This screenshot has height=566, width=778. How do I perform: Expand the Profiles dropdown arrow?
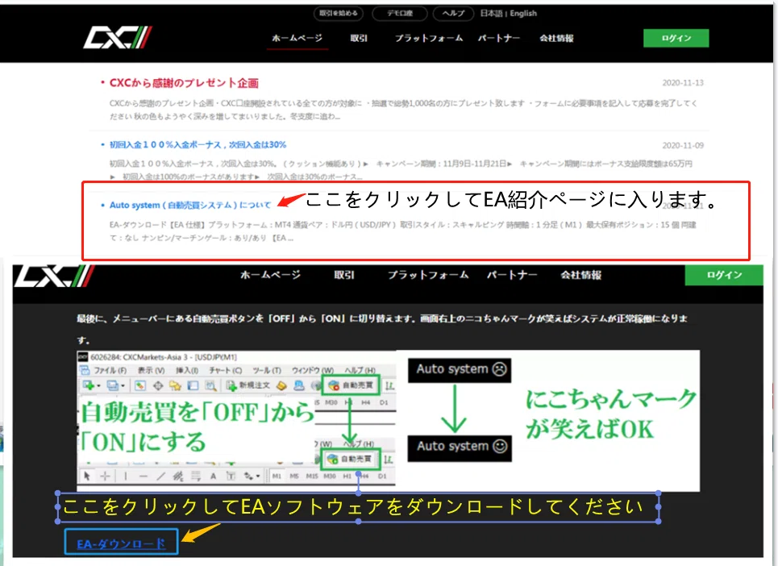coord(123,386)
